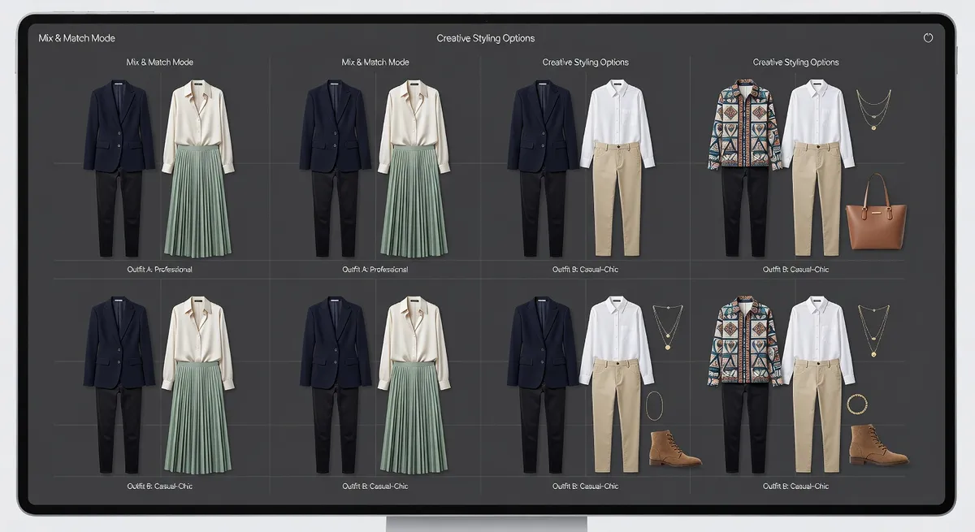Click Outfit B: Casual-Chic label under tote bag panel
Screen dimensions: 975x532
point(795,269)
